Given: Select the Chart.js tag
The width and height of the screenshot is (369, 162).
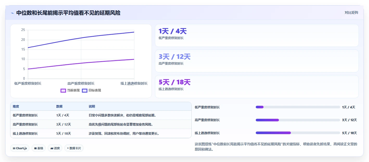Looking at the screenshot, I should point(20,148).
